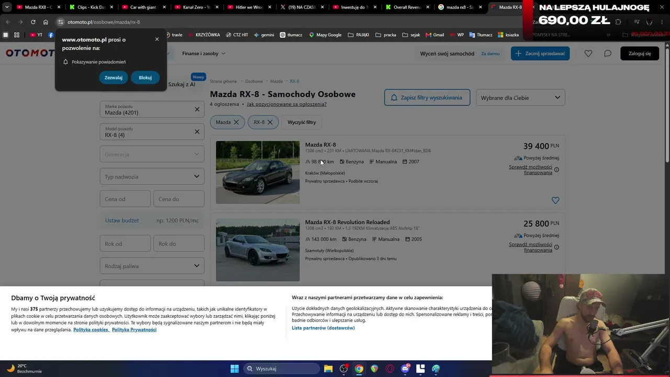Focus the Rok od input field
670x377 pixels.
click(x=125, y=243)
